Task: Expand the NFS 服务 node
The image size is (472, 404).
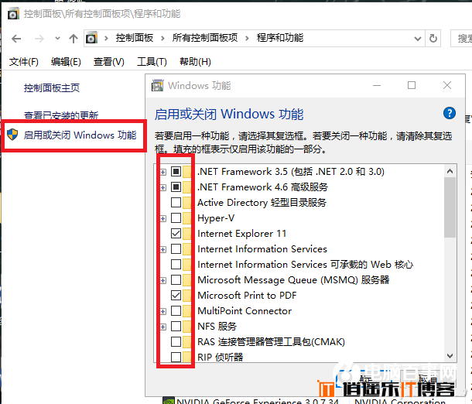Action: click(162, 327)
